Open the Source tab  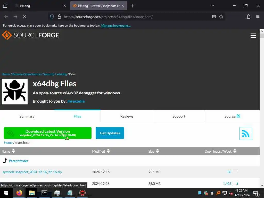pos(232,116)
